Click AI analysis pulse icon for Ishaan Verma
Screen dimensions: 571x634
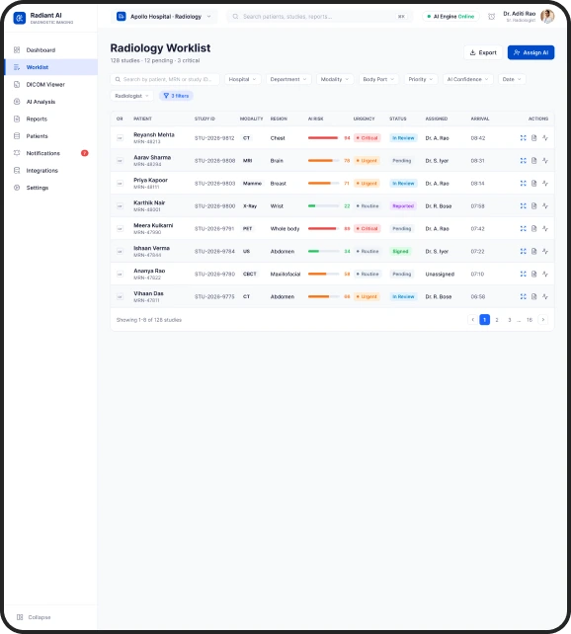pos(545,251)
